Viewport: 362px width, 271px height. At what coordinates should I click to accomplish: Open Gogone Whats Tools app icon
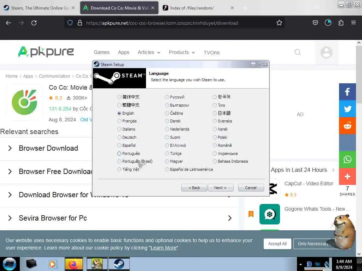pos(269,214)
